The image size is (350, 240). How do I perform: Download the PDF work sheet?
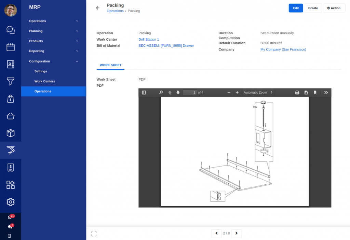point(306,93)
